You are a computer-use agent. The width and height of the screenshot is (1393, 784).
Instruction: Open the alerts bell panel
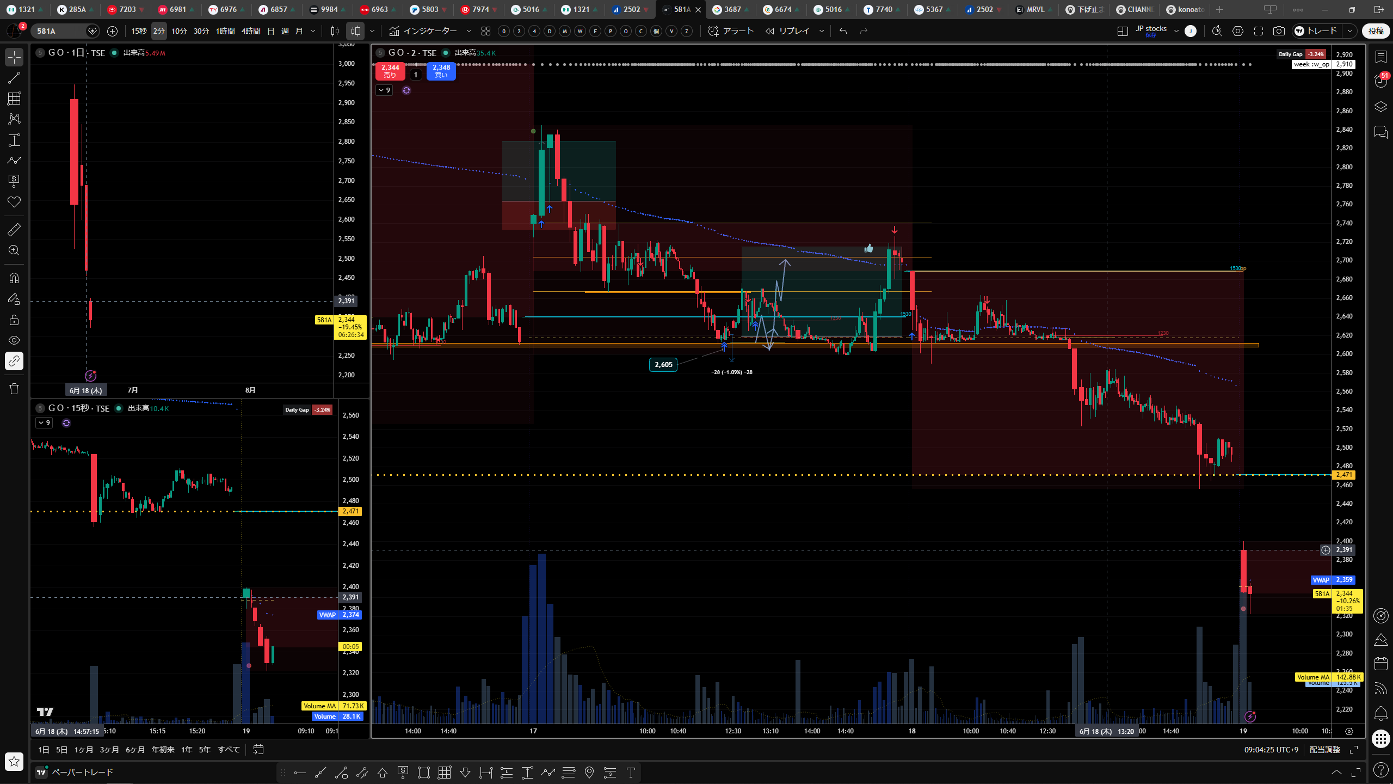coord(1380,713)
